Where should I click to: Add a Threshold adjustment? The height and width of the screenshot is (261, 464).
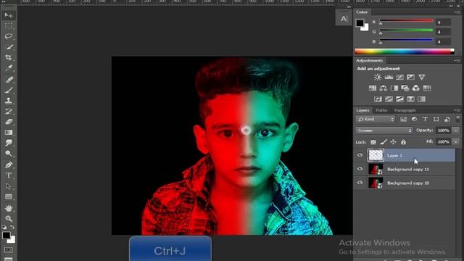(399, 99)
